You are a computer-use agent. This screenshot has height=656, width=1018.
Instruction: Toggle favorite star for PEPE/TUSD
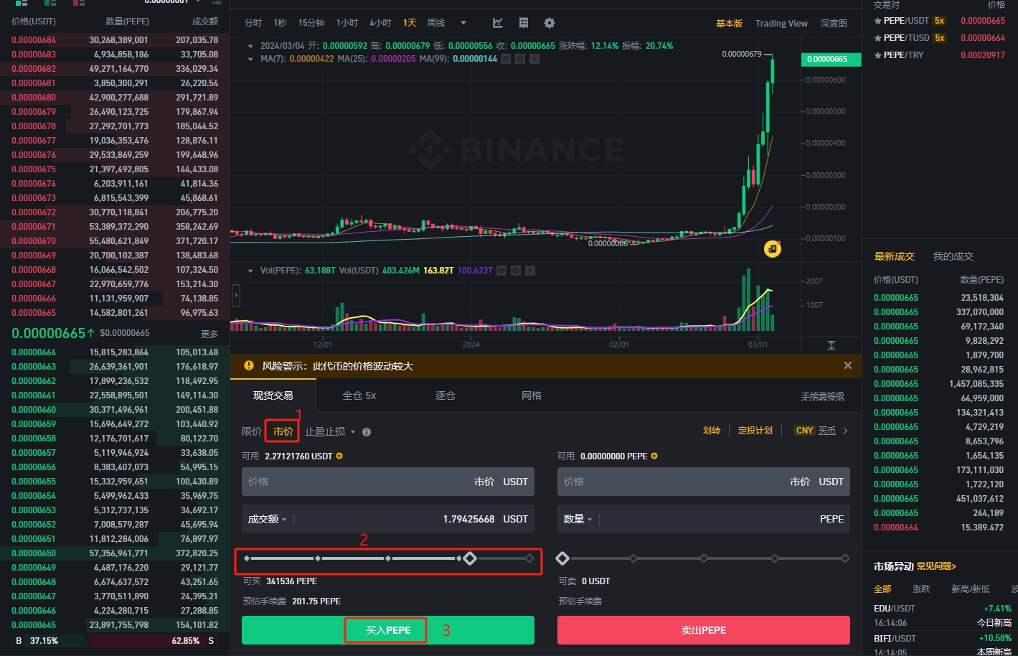(x=877, y=38)
